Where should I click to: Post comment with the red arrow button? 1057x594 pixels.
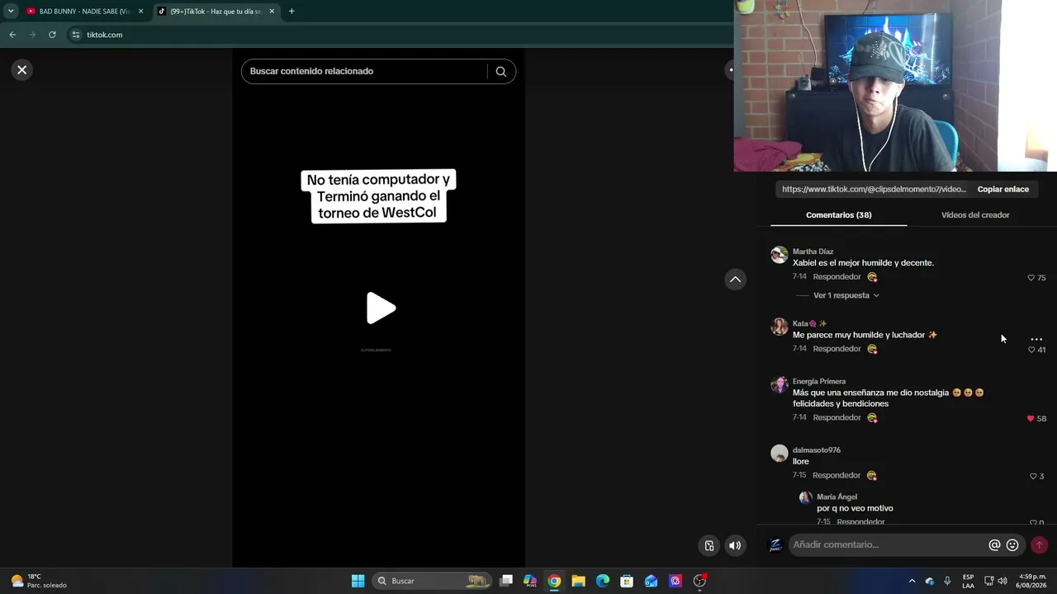click(1039, 545)
